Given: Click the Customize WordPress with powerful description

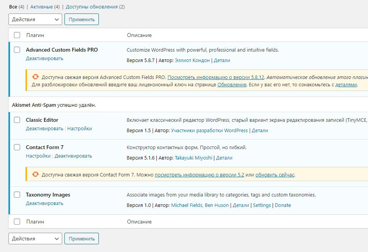Looking at the screenshot, I should 203,50.
